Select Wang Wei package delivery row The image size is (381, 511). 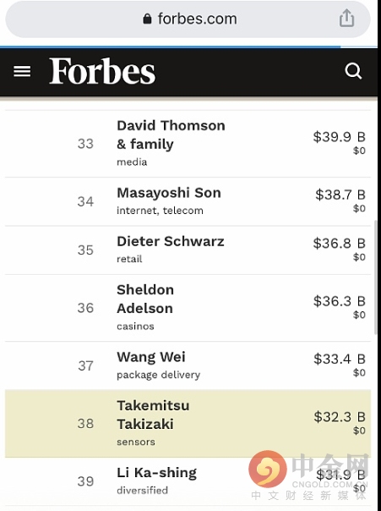click(188, 365)
